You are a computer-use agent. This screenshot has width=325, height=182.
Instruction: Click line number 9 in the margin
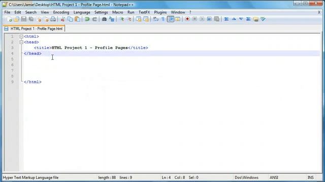coord(12,82)
